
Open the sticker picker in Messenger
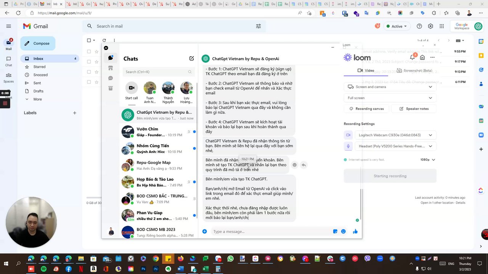tap(335, 231)
